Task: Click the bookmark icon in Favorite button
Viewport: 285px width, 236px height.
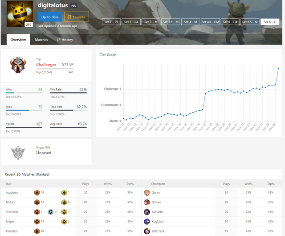Action: pyautogui.click(x=69, y=17)
